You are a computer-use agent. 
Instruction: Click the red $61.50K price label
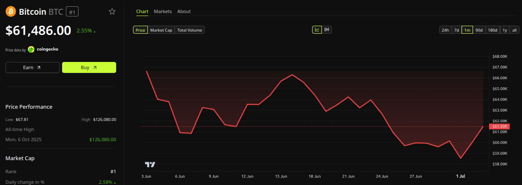(499, 126)
